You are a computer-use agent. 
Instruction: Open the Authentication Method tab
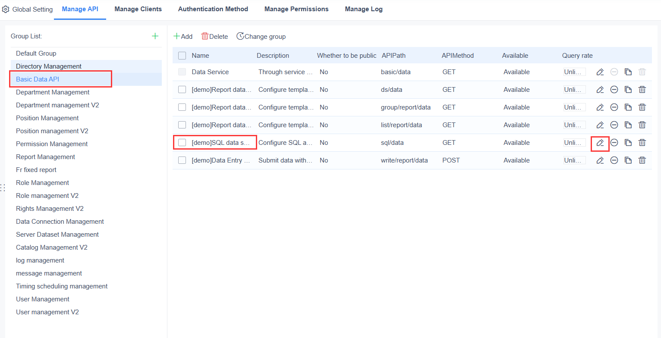213,9
